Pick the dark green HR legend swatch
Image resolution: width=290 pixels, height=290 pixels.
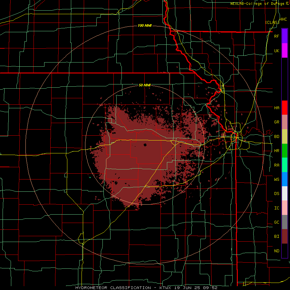[x=285, y=151]
